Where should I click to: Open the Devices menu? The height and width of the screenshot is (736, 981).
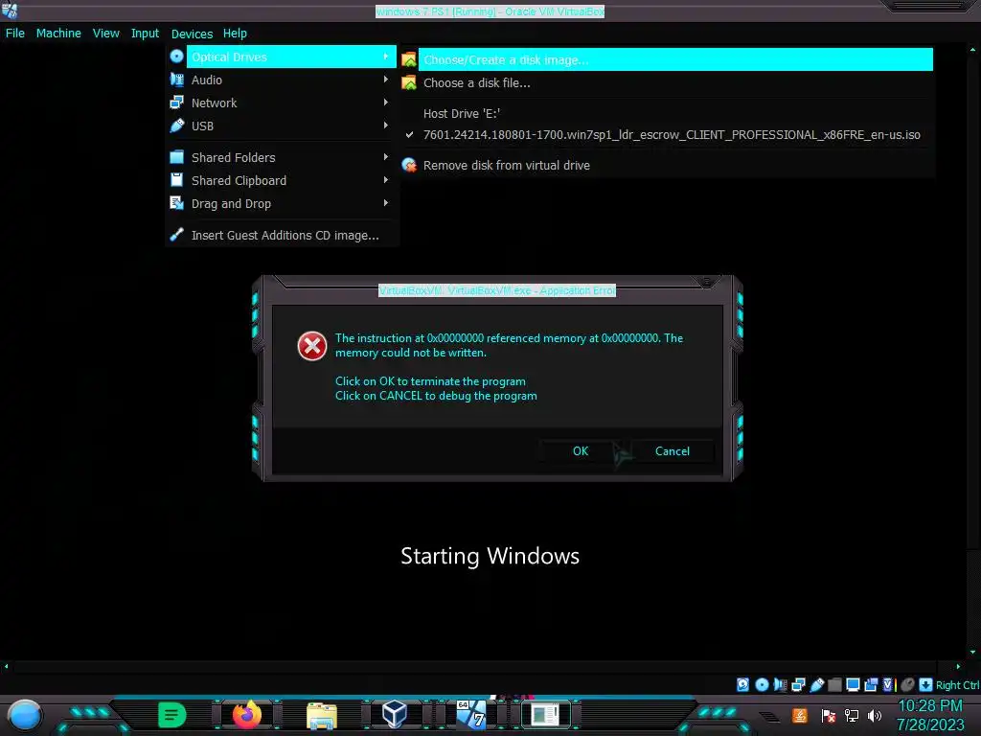[192, 34]
